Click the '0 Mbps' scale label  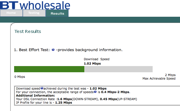click(20, 77)
